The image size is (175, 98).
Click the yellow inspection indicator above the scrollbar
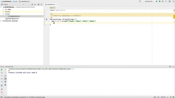(x=174, y=10)
